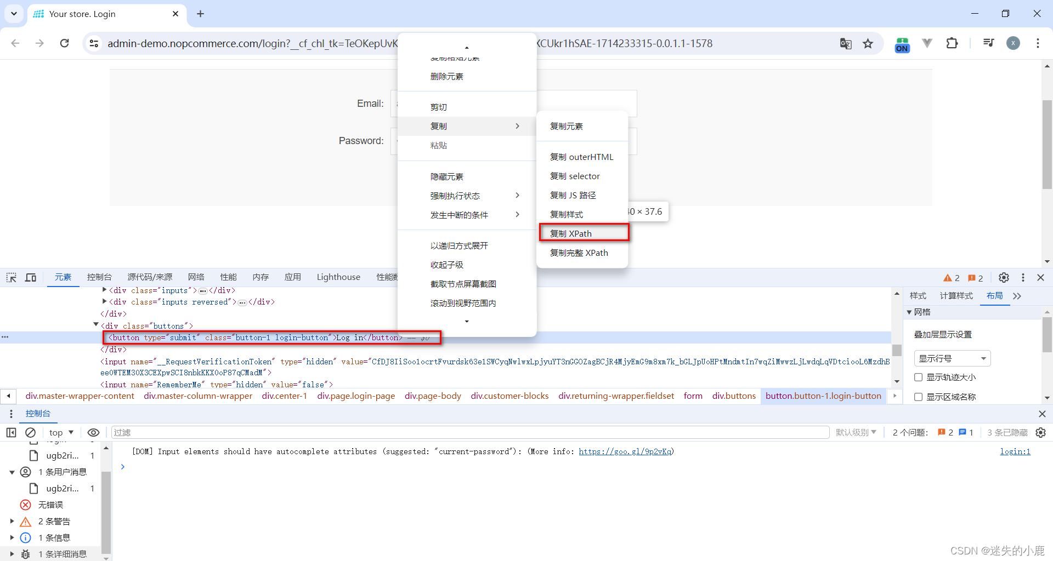Bookmark this page with the star icon
The height and width of the screenshot is (561, 1053).
point(868,43)
